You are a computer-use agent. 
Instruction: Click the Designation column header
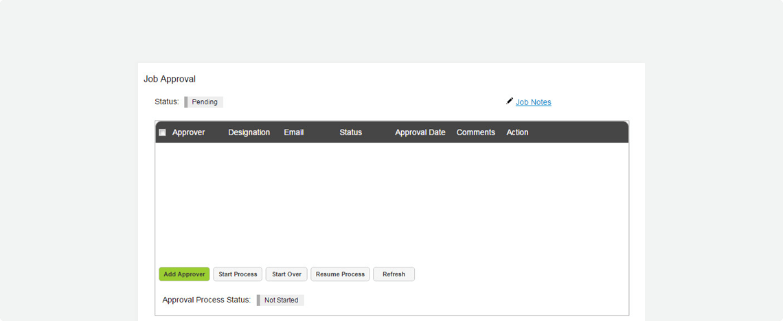249,132
